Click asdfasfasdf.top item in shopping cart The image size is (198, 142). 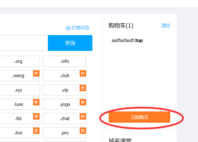point(127,40)
